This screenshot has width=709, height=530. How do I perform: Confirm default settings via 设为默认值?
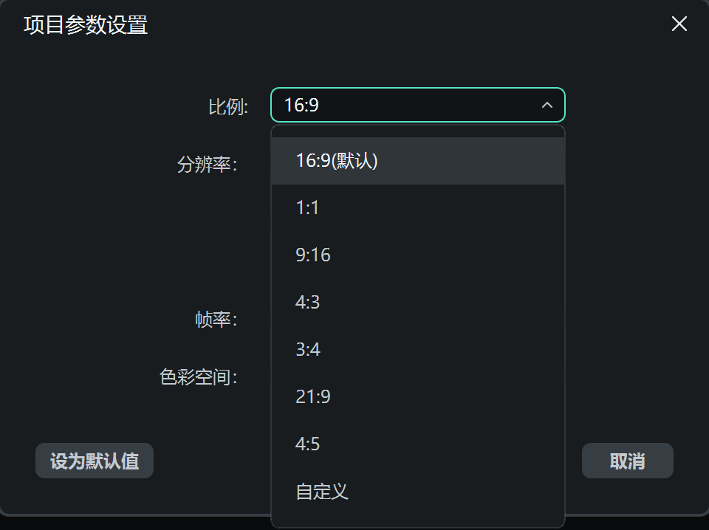click(x=94, y=461)
